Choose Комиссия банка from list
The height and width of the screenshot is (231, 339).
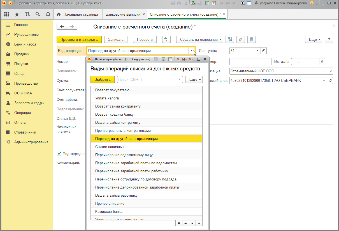tap(109, 211)
